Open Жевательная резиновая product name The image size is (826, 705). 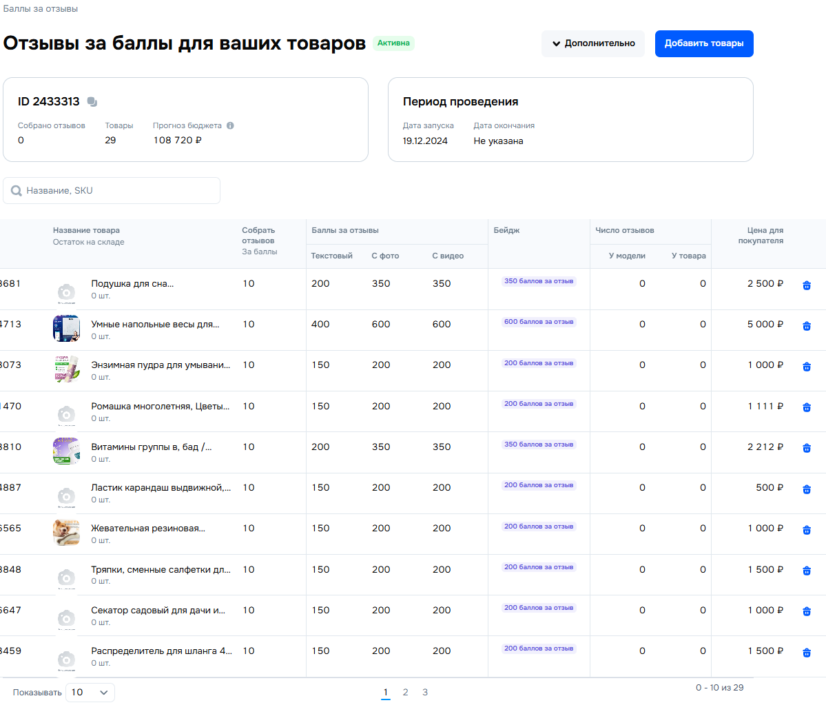coord(148,528)
